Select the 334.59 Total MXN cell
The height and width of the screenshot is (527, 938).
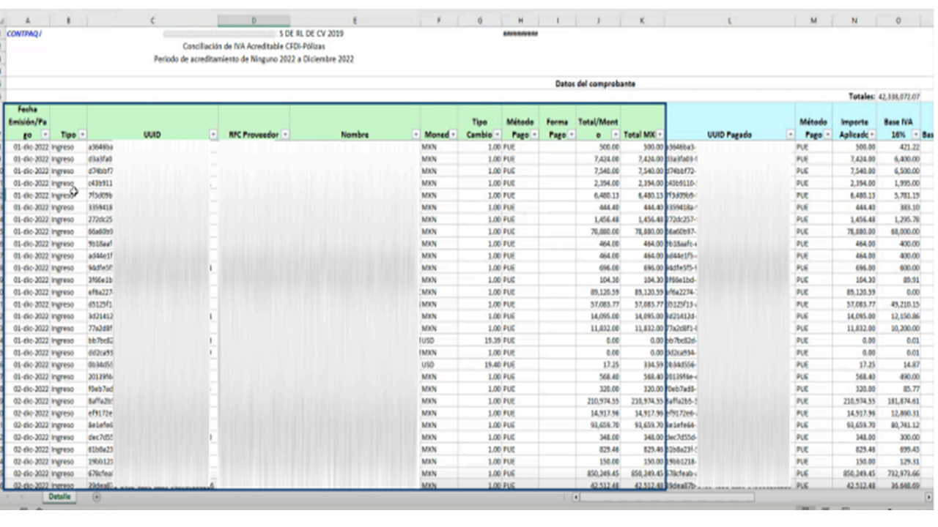[643, 365]
